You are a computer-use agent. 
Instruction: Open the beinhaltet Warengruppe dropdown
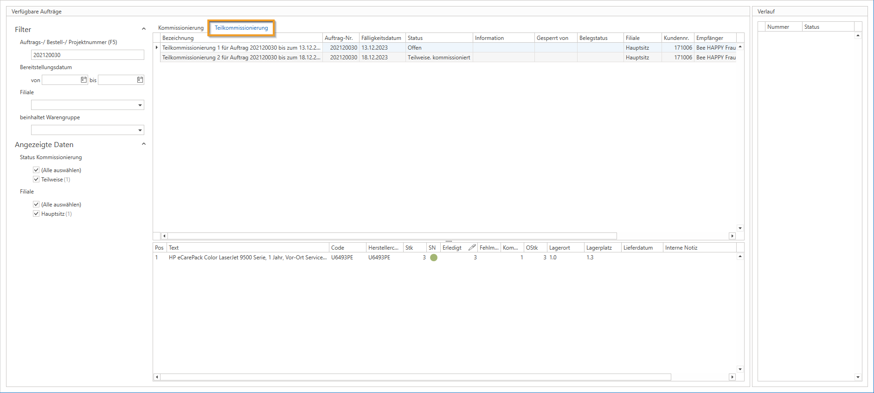coord(140,130)
